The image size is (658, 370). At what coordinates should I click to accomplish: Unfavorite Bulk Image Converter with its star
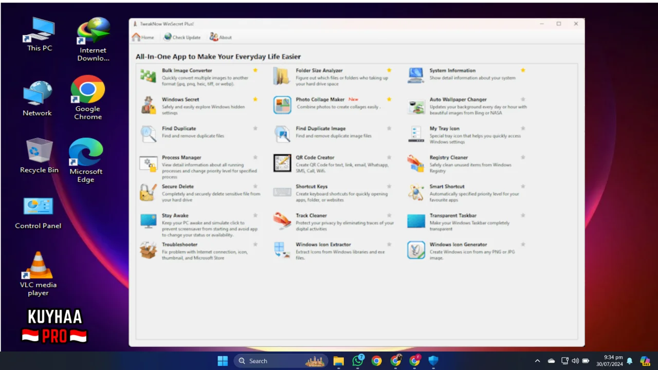[255, 70]
